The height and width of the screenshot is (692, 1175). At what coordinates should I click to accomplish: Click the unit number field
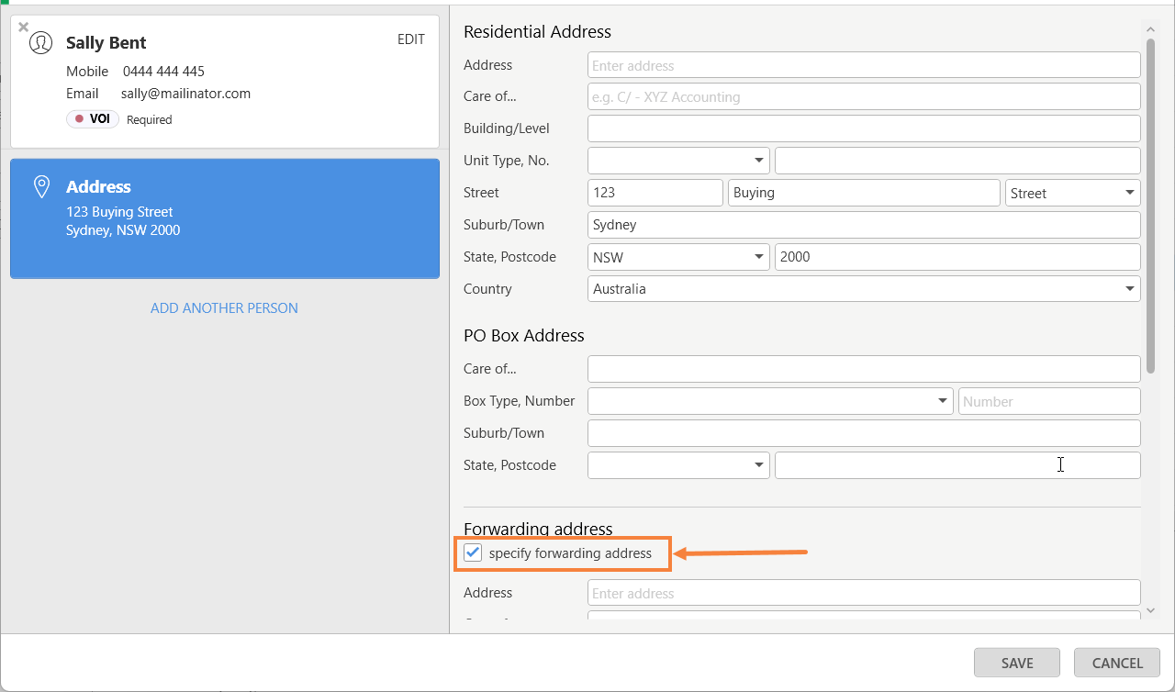point(957,161)
